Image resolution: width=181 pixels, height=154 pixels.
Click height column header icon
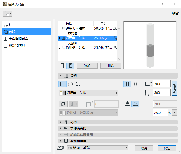[103, 24]
